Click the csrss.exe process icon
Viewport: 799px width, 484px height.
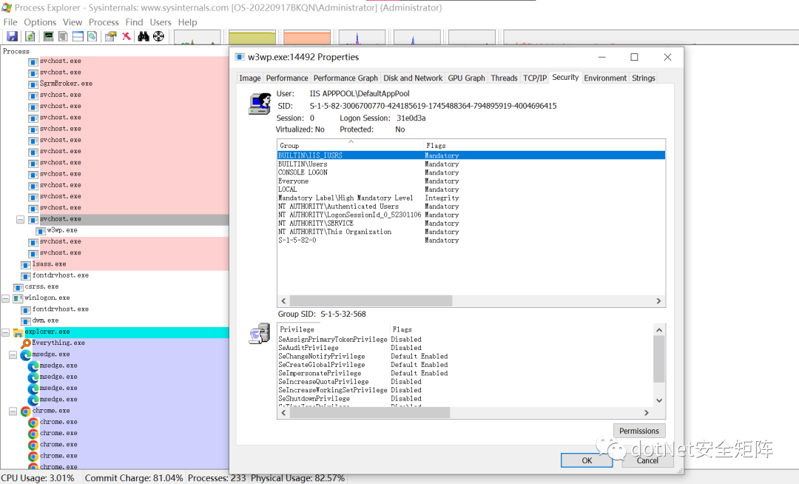pyautogui.click(x=18, y=287)
